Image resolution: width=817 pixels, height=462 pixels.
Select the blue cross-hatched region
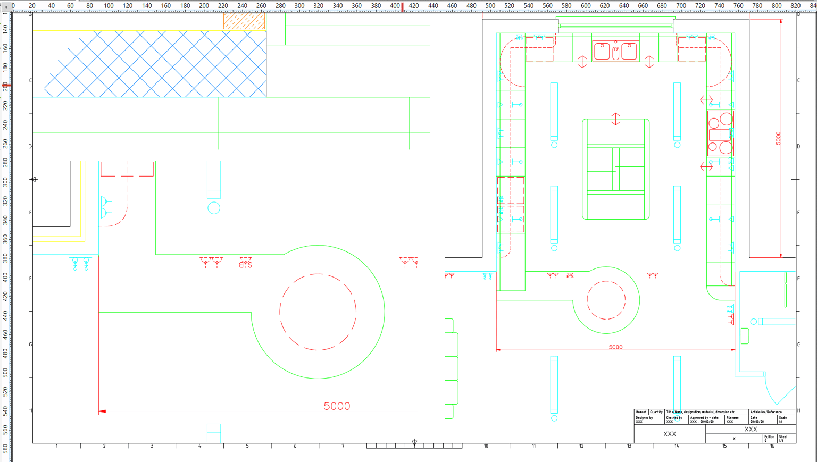point(155,64)
